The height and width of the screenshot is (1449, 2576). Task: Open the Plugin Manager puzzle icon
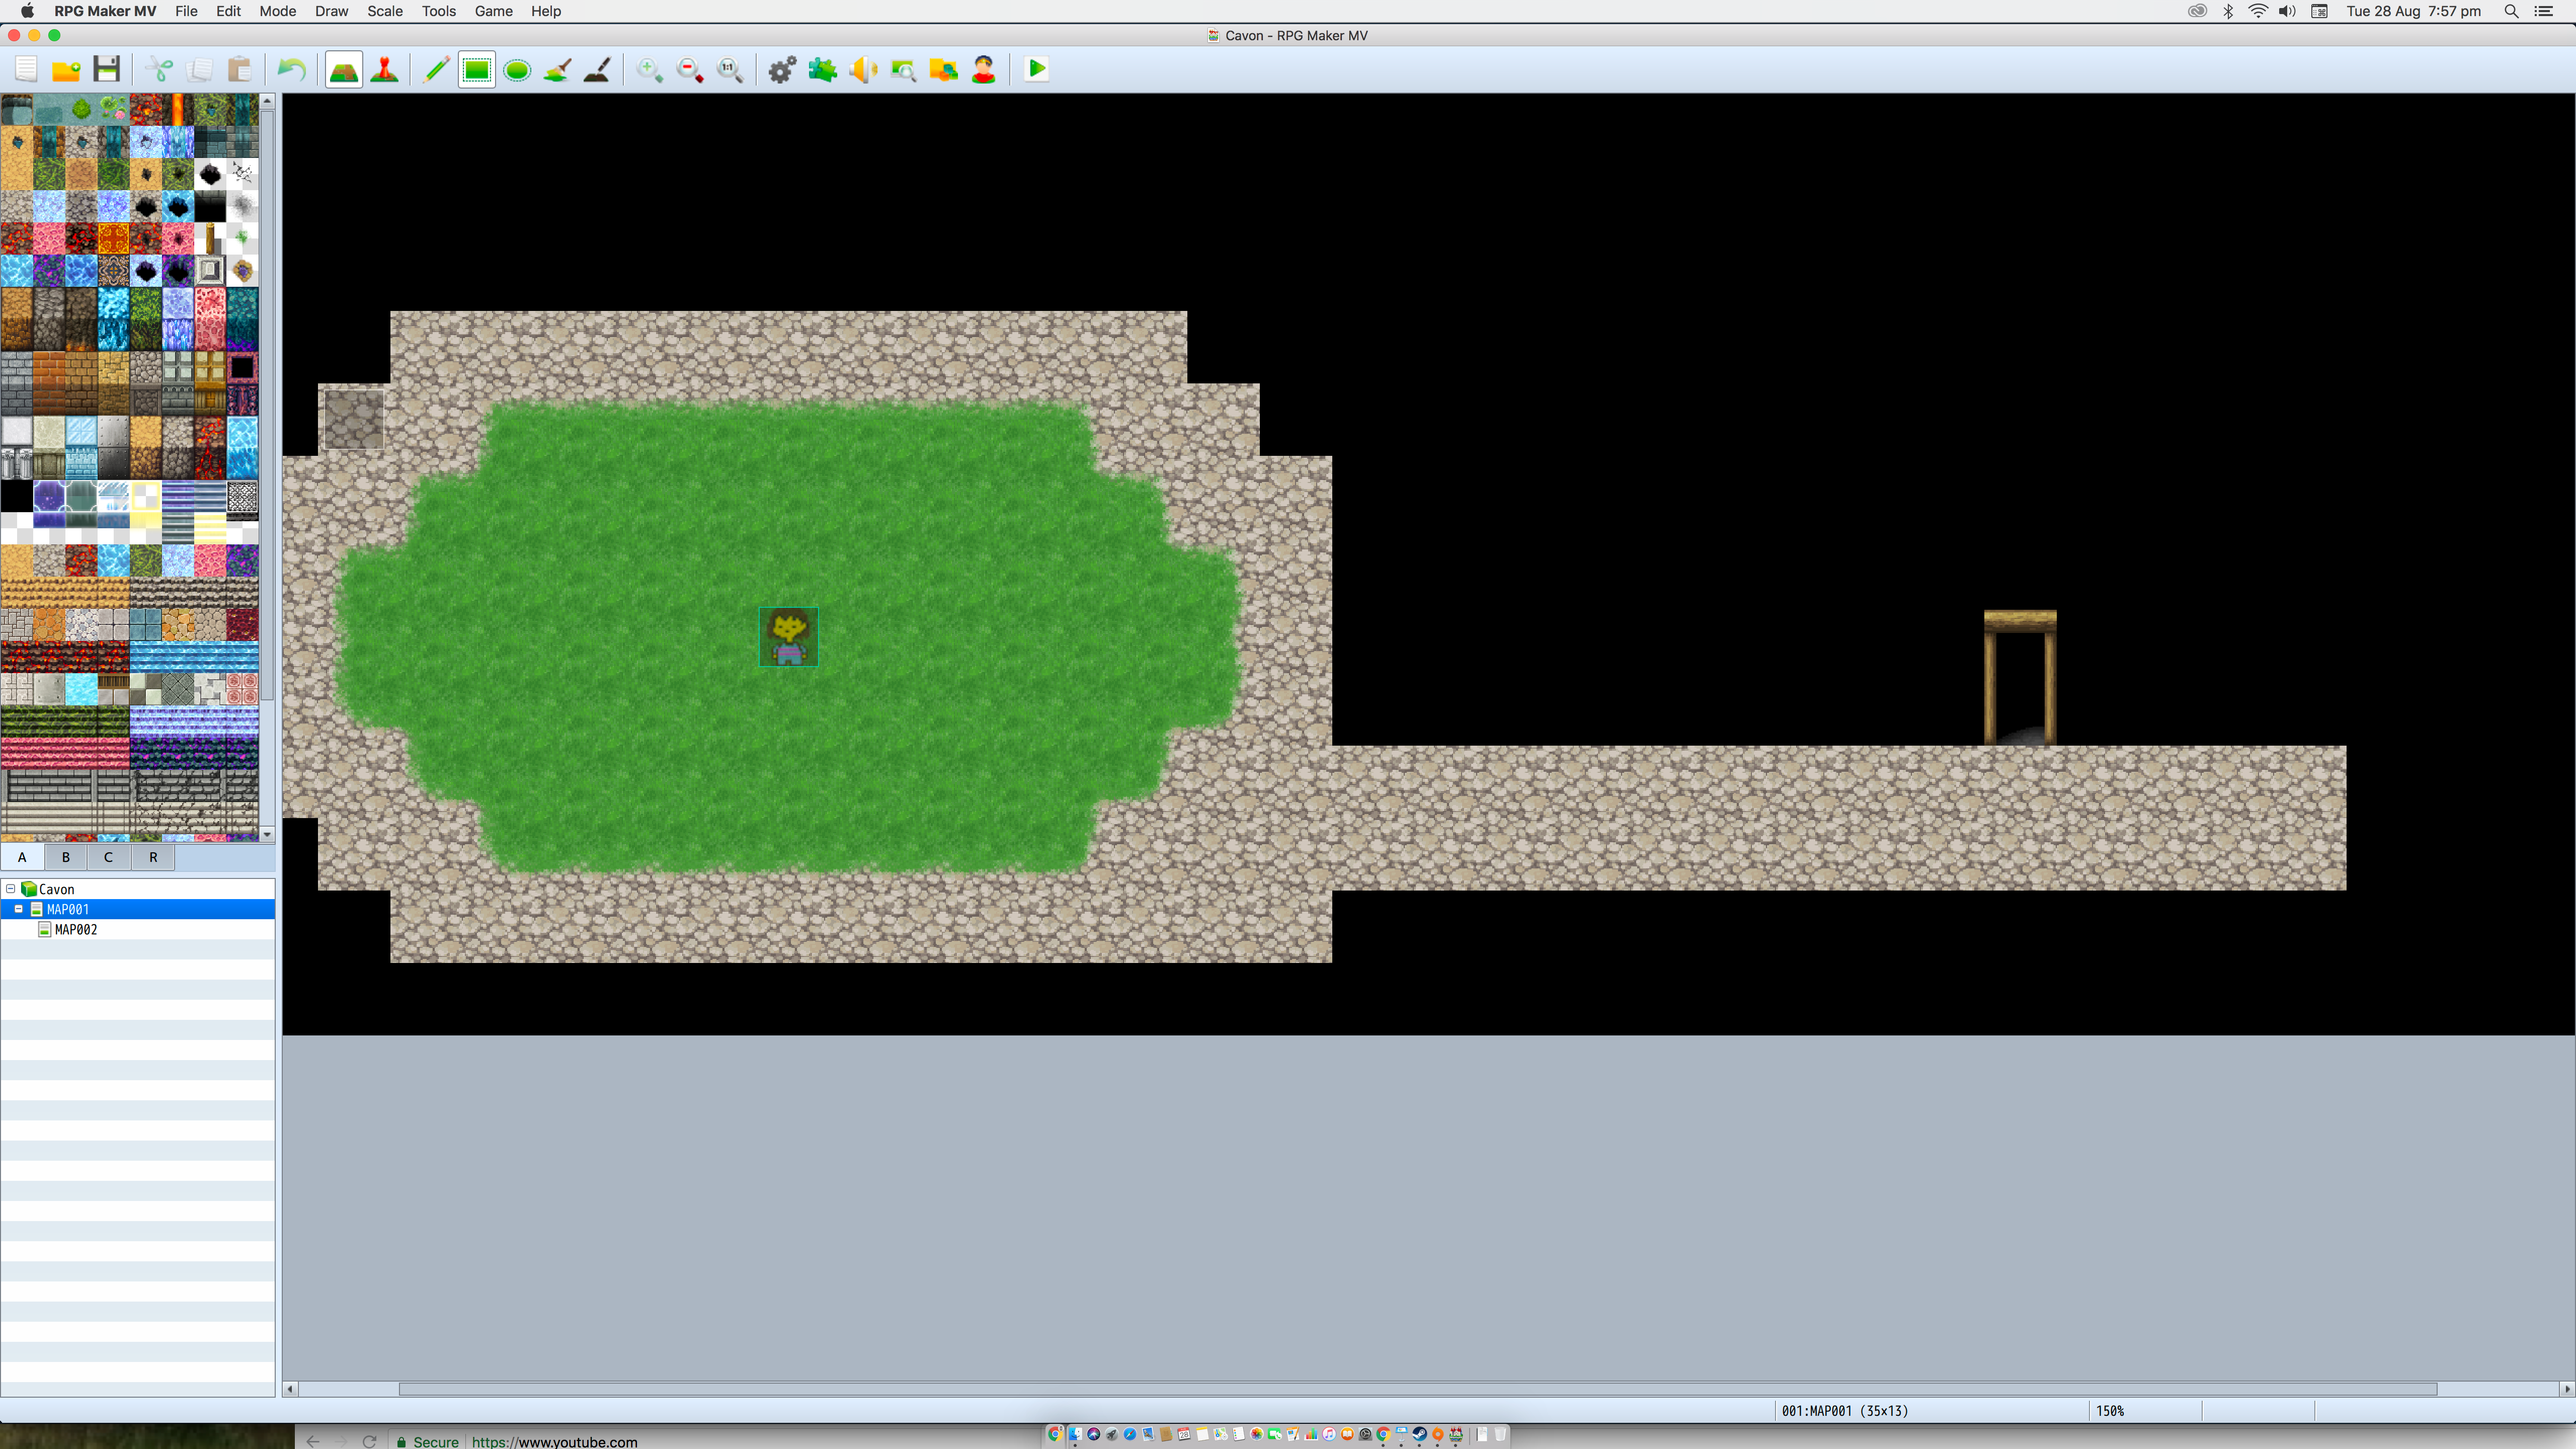[822, 69]
